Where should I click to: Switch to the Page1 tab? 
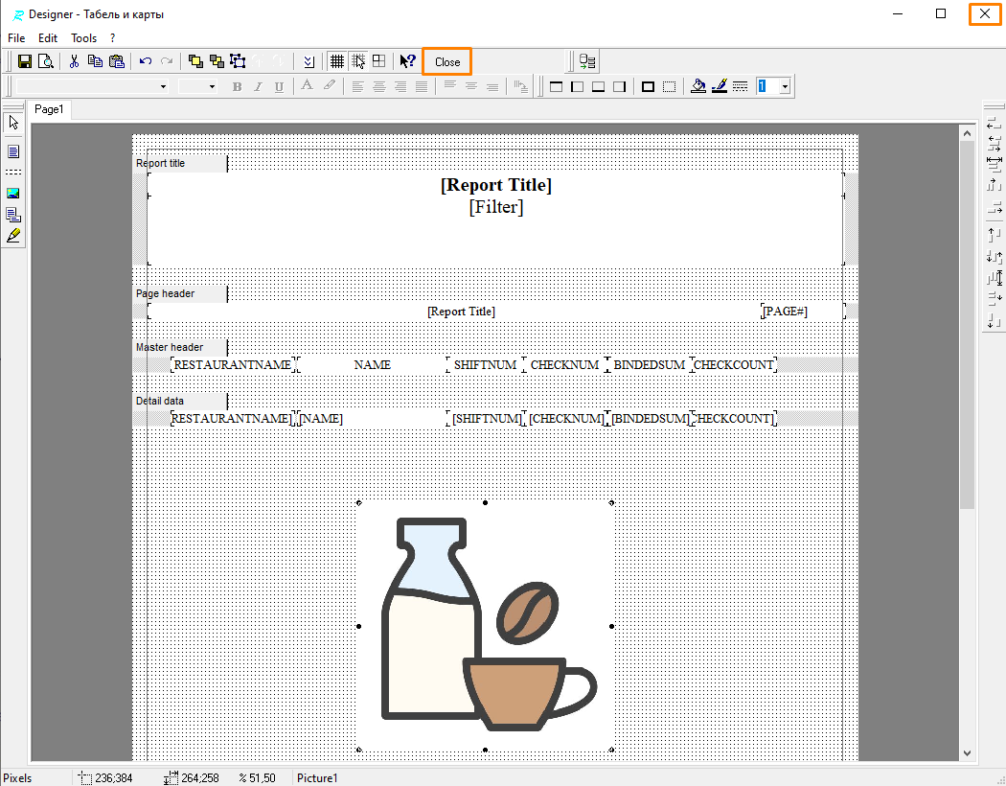click(x=49, y=109)
